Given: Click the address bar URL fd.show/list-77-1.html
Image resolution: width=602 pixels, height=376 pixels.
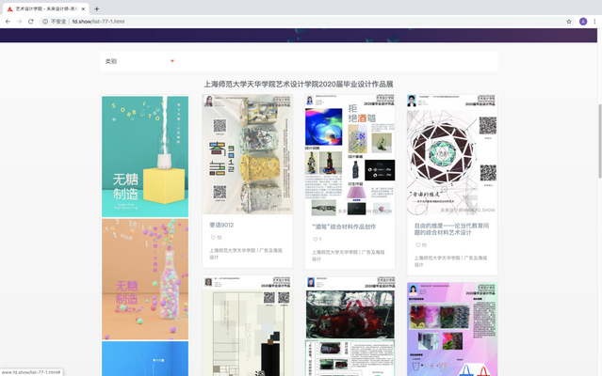Looking at the screenshot, I should coord(98,22).
